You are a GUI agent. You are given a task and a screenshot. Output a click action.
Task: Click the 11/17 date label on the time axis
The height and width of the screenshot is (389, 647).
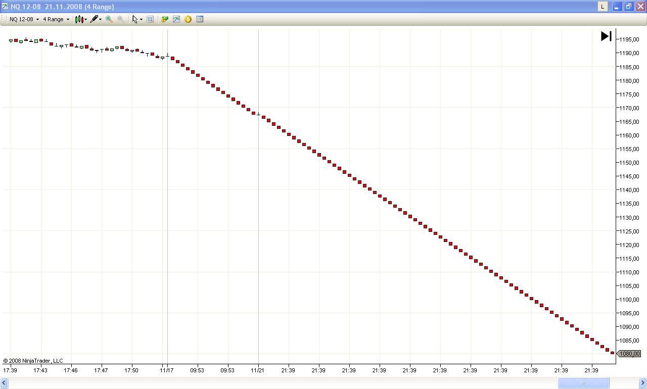167,370
